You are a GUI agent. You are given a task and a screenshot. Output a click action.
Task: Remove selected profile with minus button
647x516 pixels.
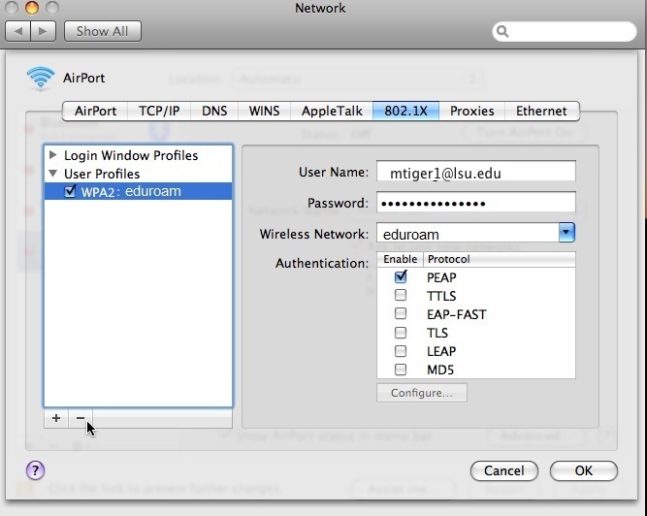tap(81, 418)
